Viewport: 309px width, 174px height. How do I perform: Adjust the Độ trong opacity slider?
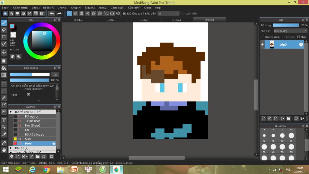pyautogui.click(x=286, y=25)
